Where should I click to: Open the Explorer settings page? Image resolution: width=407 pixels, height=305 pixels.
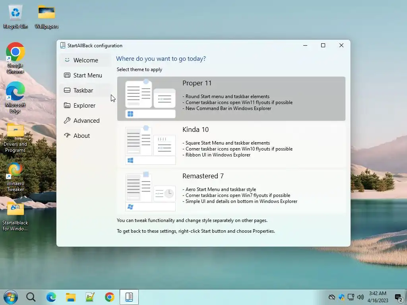coord(85,106)
